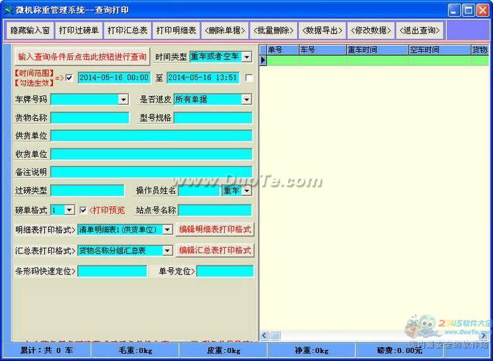Click 打印过磅单 in the toolbar
Image resolution: width=493 pixels, height=361 pixels.
click(x=78, y=30)
